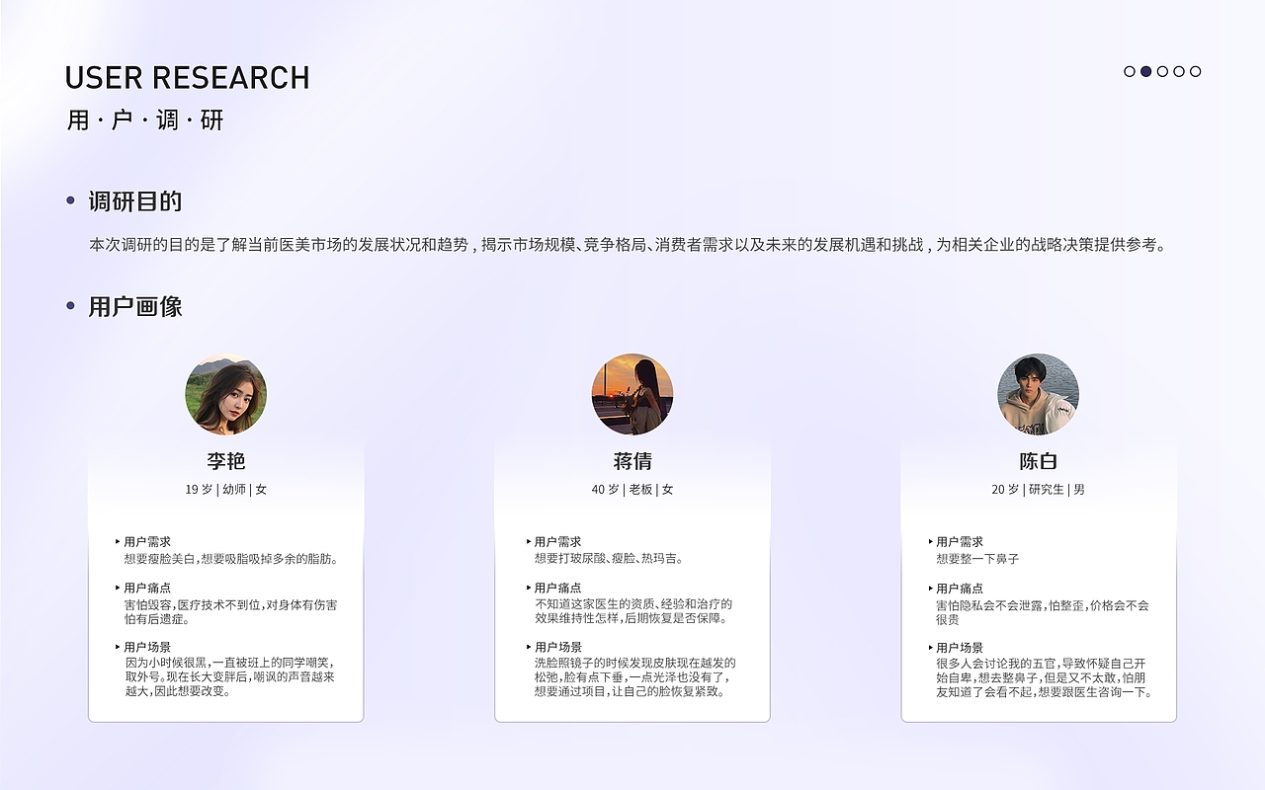Click the text 想要瘦脸美白,想要吸脂吸掉多余的脂肪
Screen dimensions: 1265x790
(232, 559)
